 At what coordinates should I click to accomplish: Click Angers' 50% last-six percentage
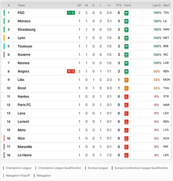(x=157, y=71)
